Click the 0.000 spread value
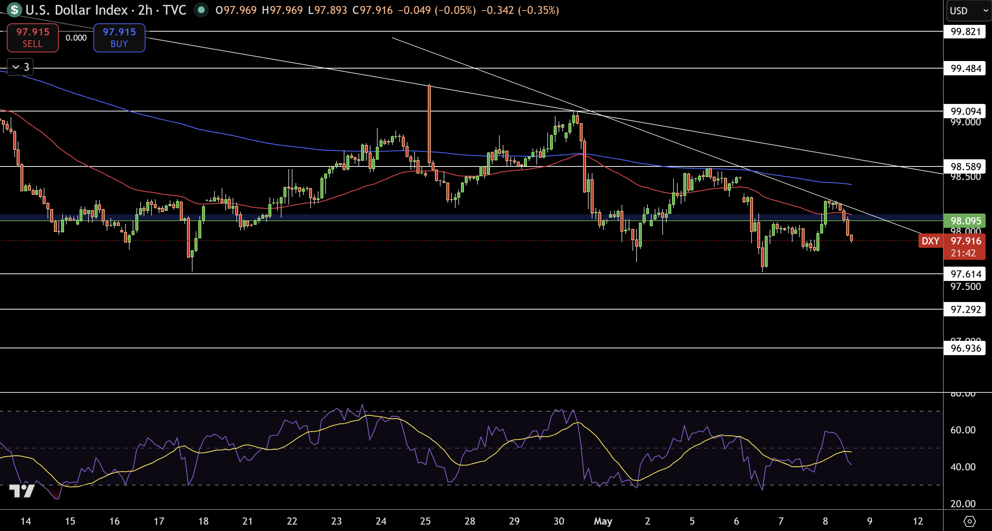992x531 pixels. point(76,38)
